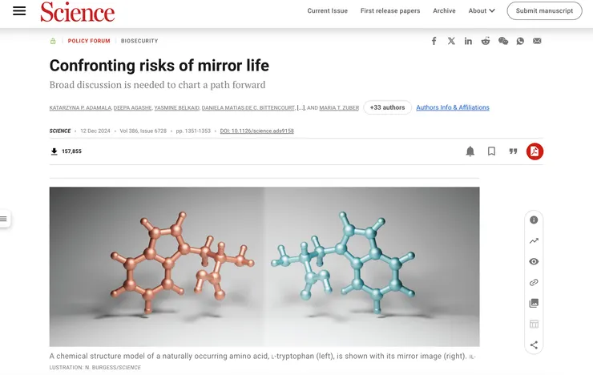Expand the +33 authors list

387,107
